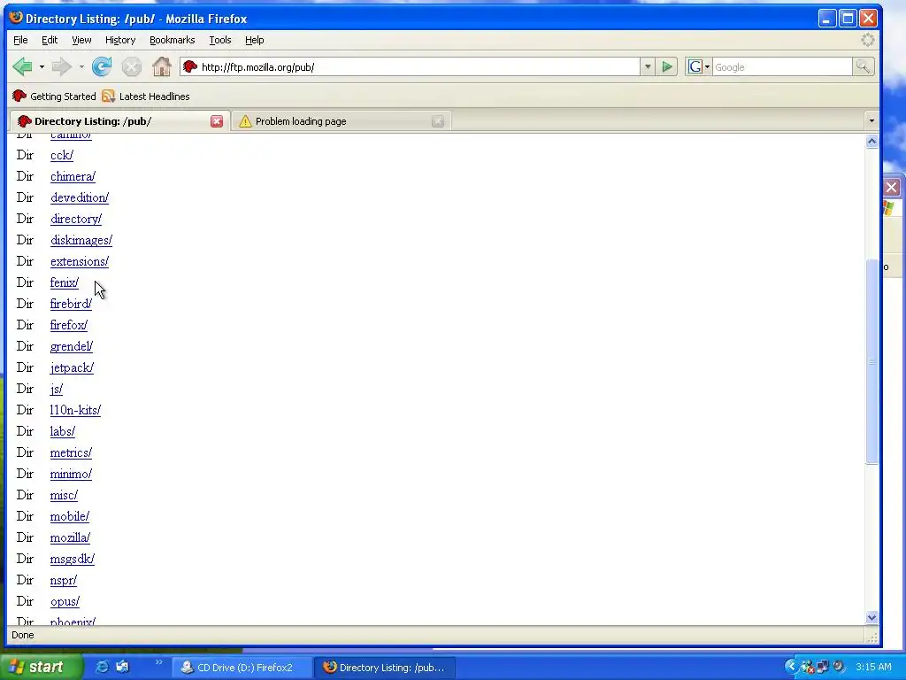Expand hidden system tray icons
Screen dimensions: 906x680
tap(790, 668)
